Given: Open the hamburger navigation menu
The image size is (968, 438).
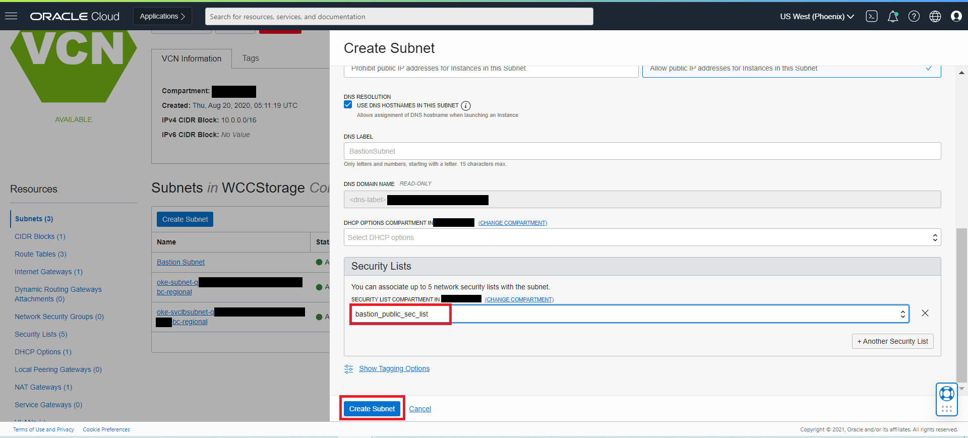Looking at the screenshot, I should 11,16.
